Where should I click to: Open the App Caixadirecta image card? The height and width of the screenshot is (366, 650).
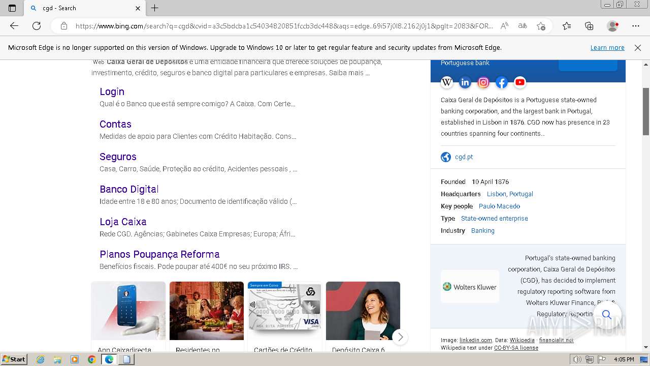(128, 311)
